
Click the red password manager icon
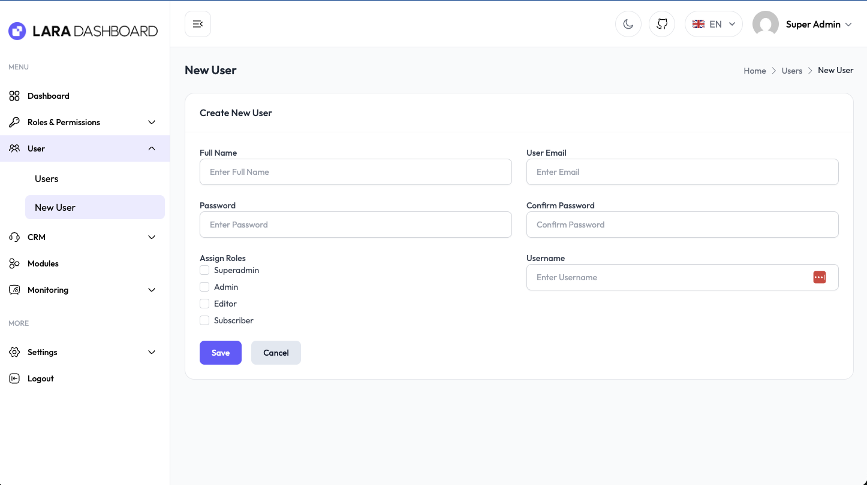point(819,277)
